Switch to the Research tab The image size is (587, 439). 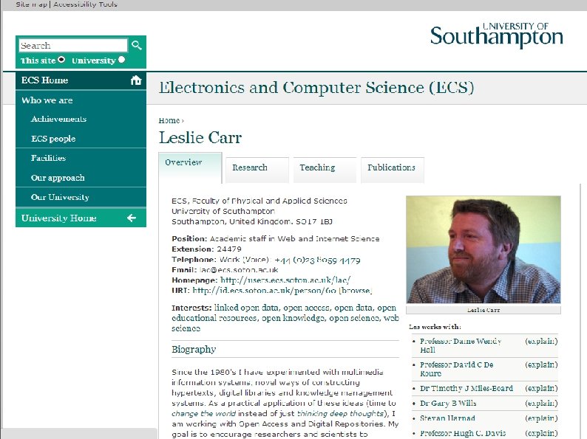click(x=257, y=170)
